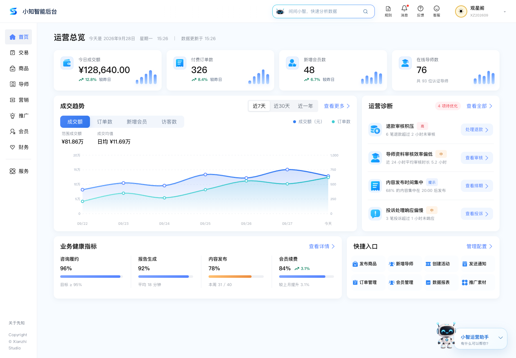Select the 近7天 range option
The image size is (516, 358).
coord(259,106)
